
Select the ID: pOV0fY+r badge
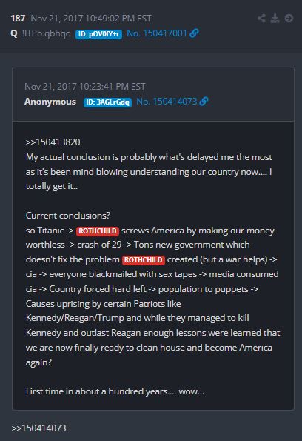coord(98,34)
